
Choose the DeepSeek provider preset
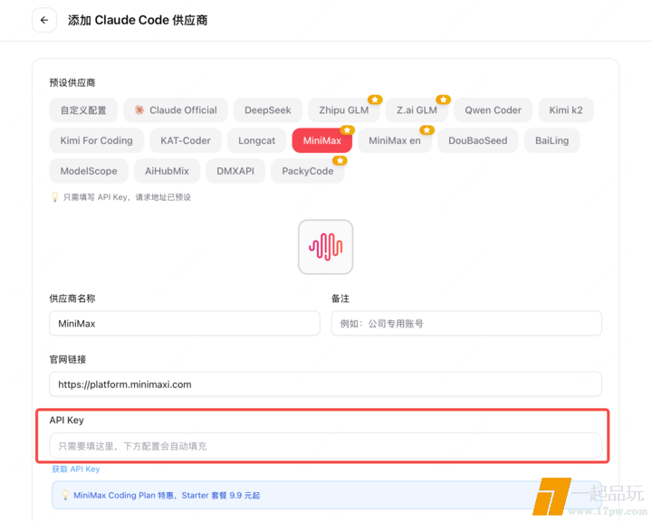click(267, 110)
